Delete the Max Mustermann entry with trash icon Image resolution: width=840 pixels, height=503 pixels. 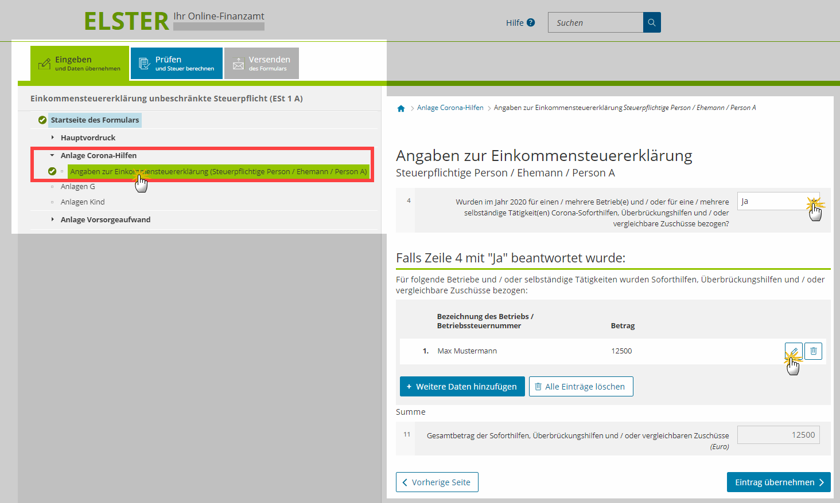814,351
